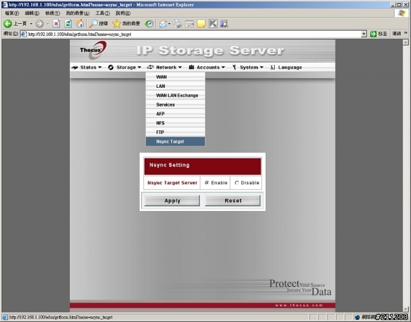The height and width of the screenshot is (322, 411).
Task: Click the last toolbar icon beside the K icon
Action: (224, 24)
